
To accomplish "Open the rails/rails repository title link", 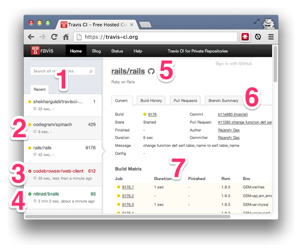I will coord(128,71).
